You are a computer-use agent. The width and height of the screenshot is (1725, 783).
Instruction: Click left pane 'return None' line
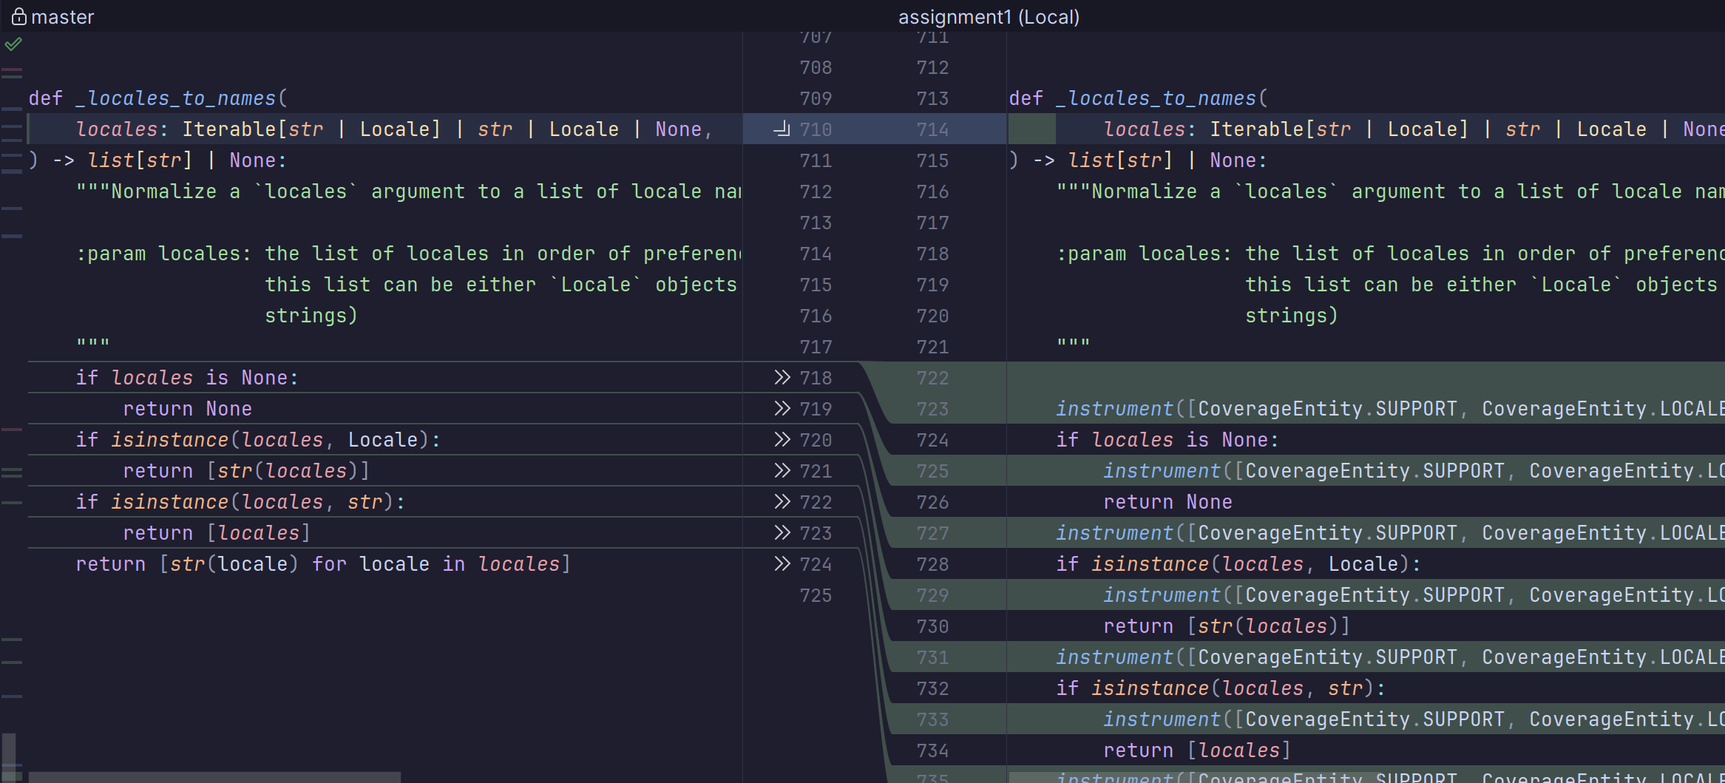187,409
